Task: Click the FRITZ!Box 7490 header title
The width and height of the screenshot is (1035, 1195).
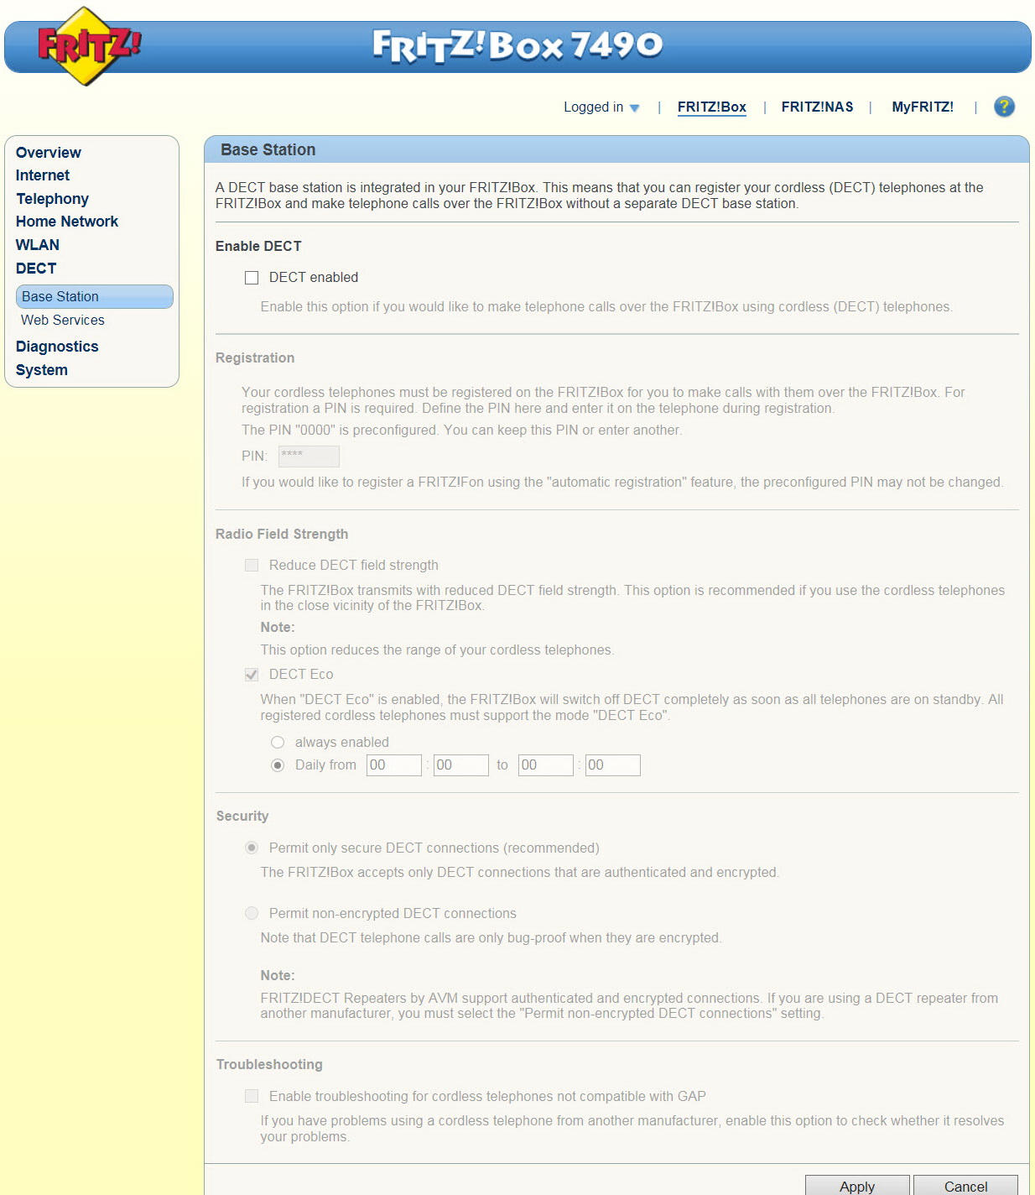Action: 517,45
